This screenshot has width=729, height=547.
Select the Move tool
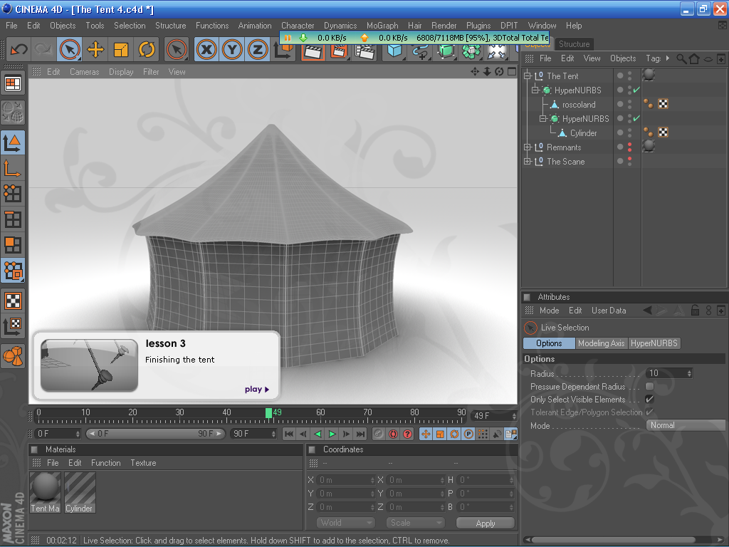click(95, 49)
